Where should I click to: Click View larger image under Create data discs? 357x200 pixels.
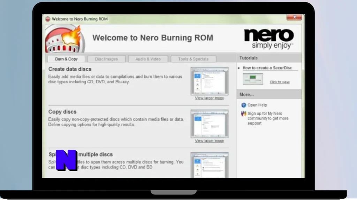click(x=209, y=98)
